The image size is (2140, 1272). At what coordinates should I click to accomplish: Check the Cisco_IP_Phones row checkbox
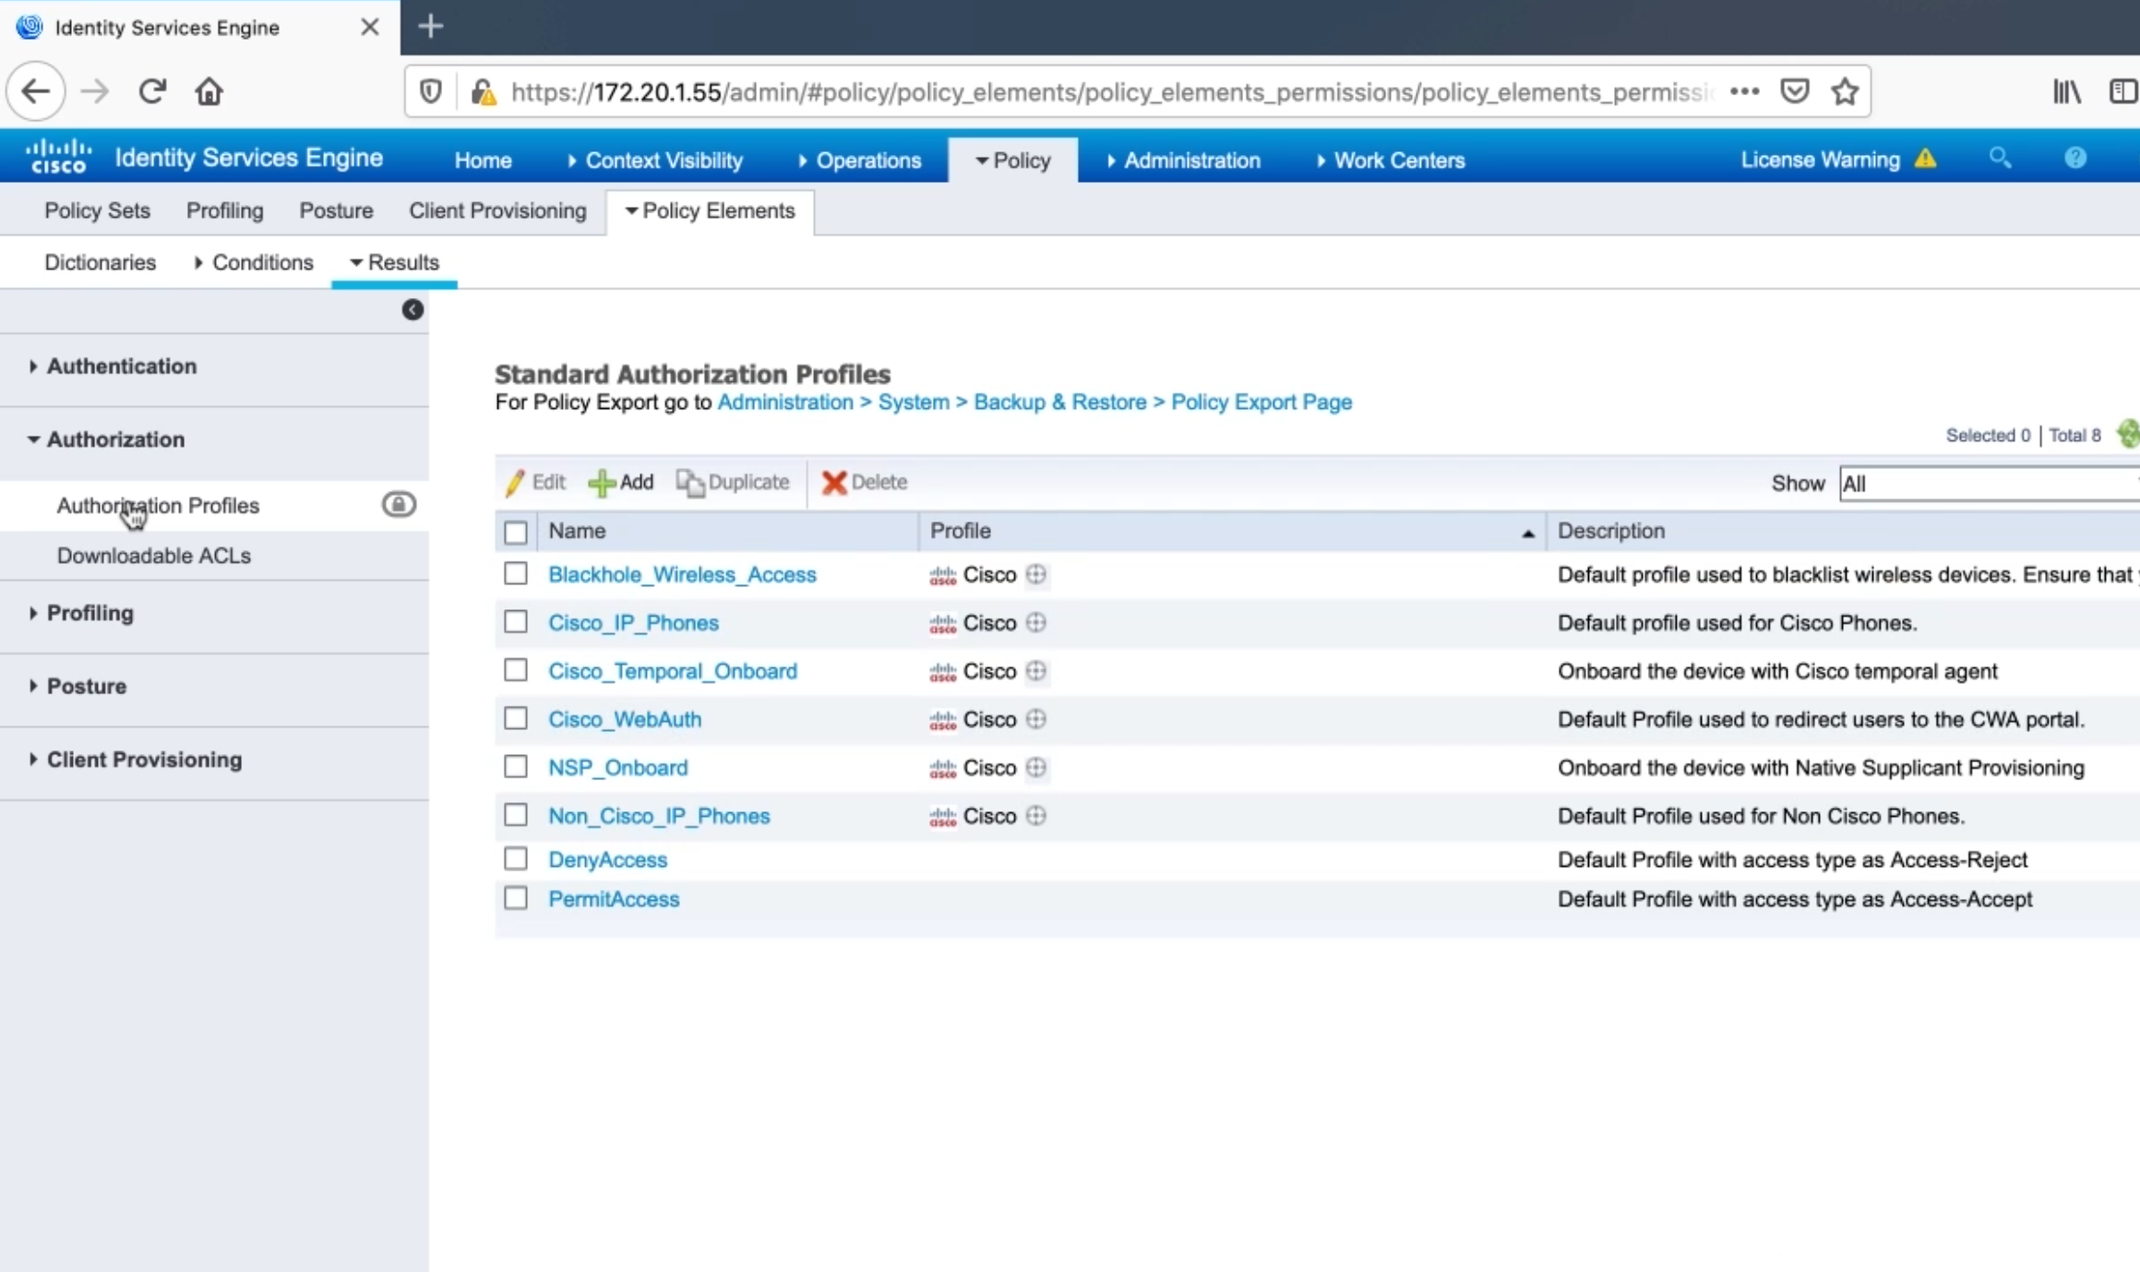click(x=516, y=621)
